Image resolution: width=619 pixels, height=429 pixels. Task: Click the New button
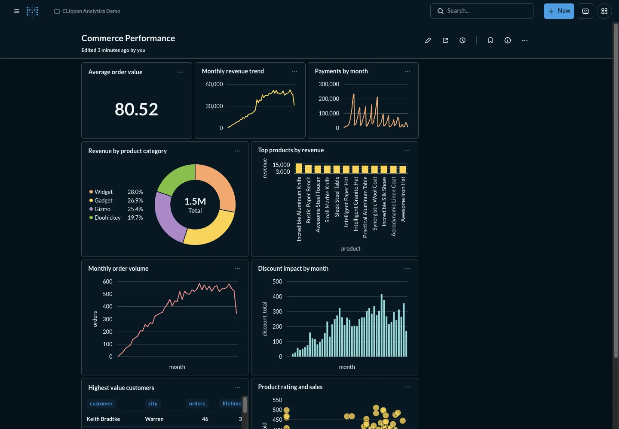pos(559,11)
